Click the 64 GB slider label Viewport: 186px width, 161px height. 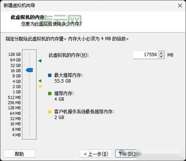(x=15, y=60)
